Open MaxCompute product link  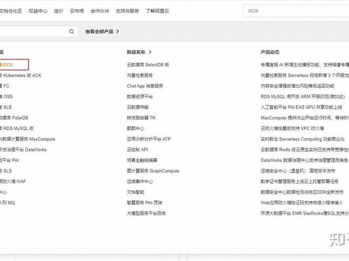click(x=27, y=139)
